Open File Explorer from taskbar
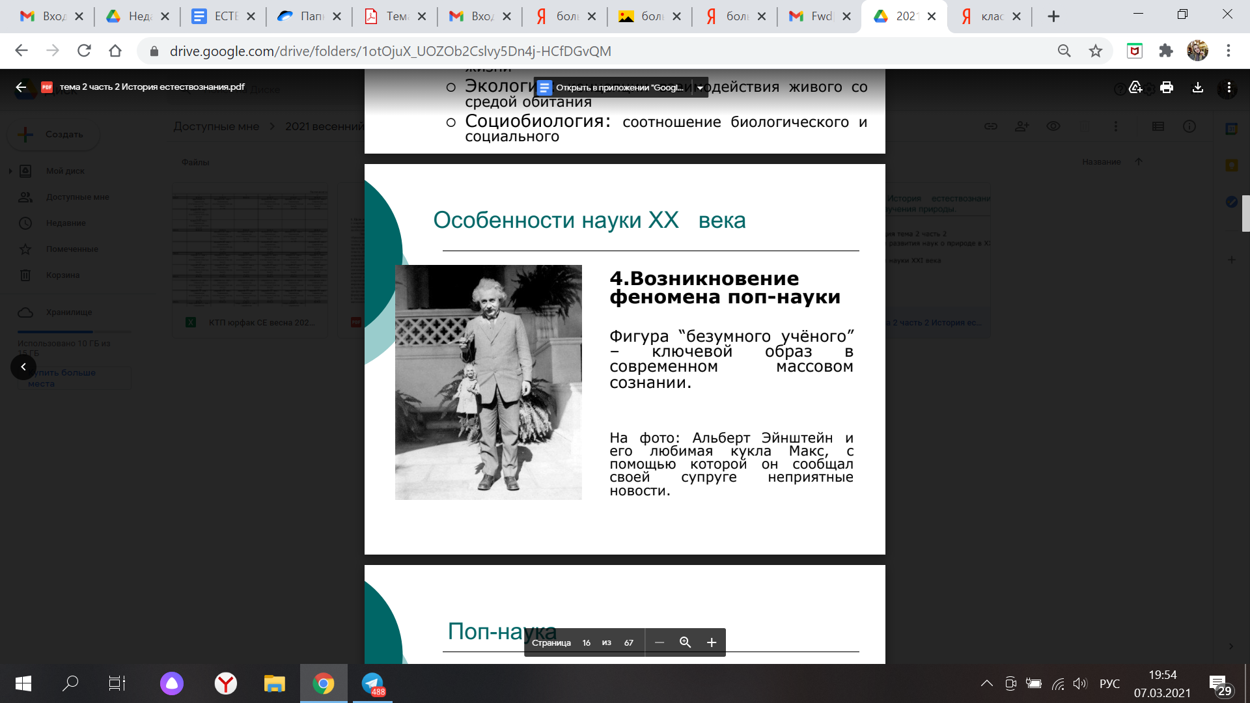 (275, 683)
